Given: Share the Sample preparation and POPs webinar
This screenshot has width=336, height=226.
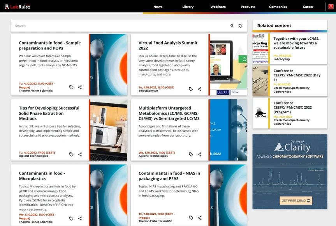Looking at the screenshot, I should 80,87.
